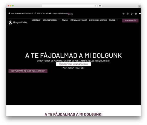This screenshot has width=147, height=125.
Task: Open the Áraink menu item
Action: click(65, 20)
